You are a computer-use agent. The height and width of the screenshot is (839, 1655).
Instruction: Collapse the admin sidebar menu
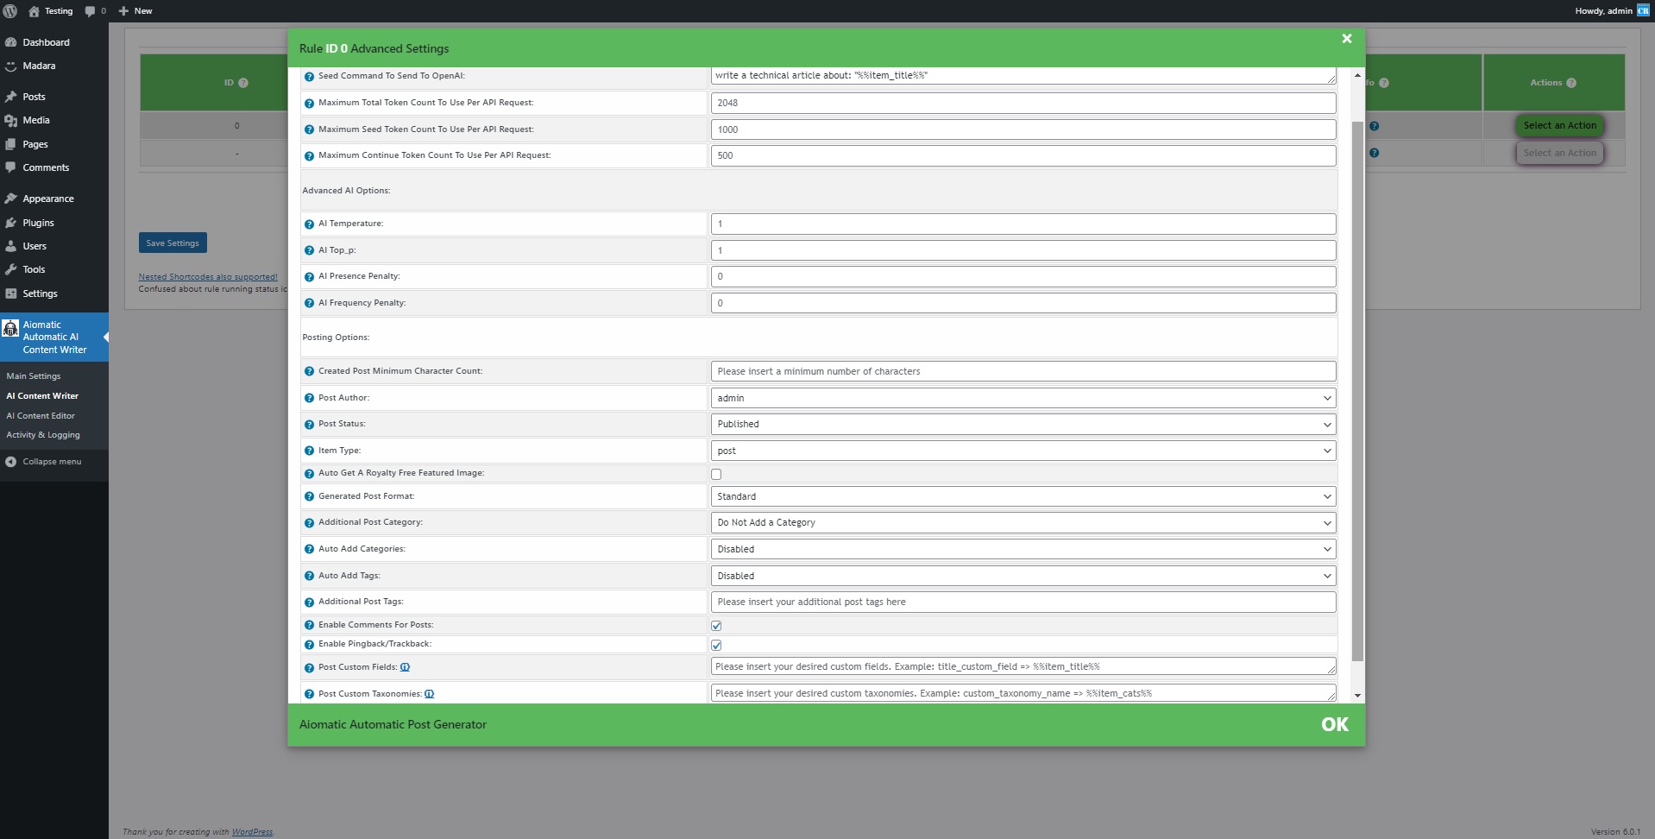click(44, 462)
